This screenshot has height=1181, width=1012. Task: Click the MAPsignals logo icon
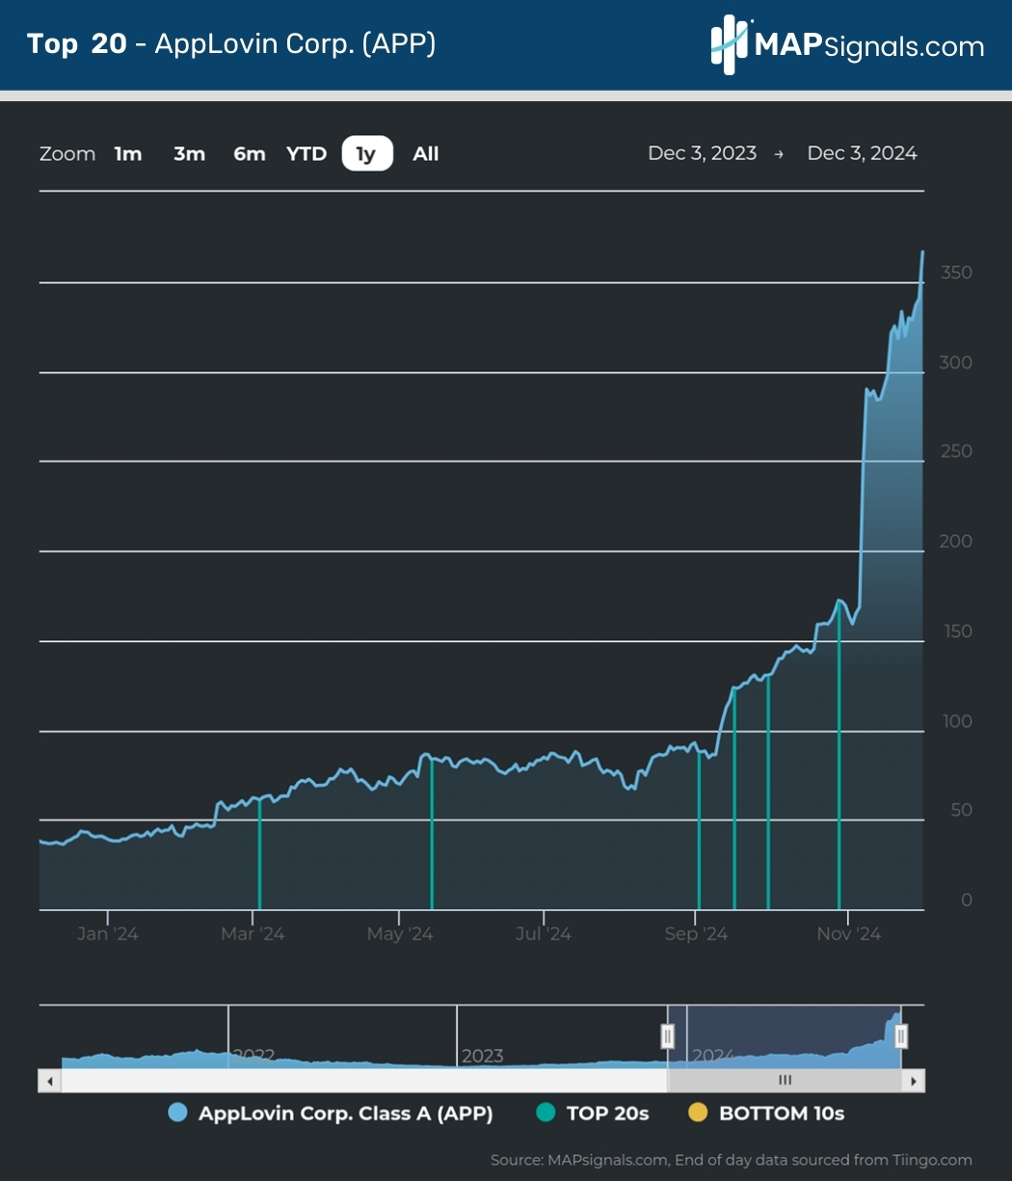coord(731,45)
